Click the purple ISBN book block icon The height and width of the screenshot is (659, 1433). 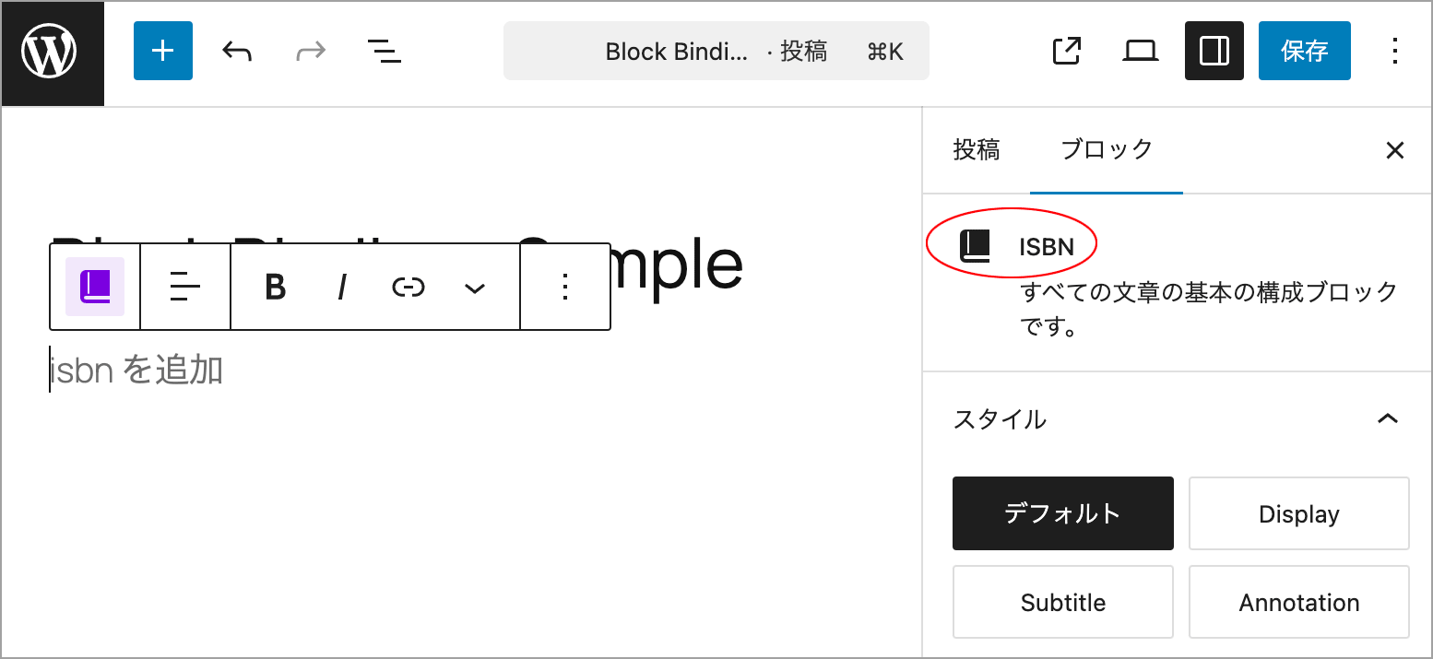pos(95,287)
